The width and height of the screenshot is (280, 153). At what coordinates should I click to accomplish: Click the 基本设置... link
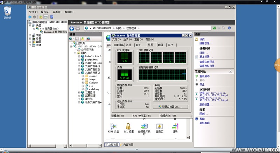point(206,57)
